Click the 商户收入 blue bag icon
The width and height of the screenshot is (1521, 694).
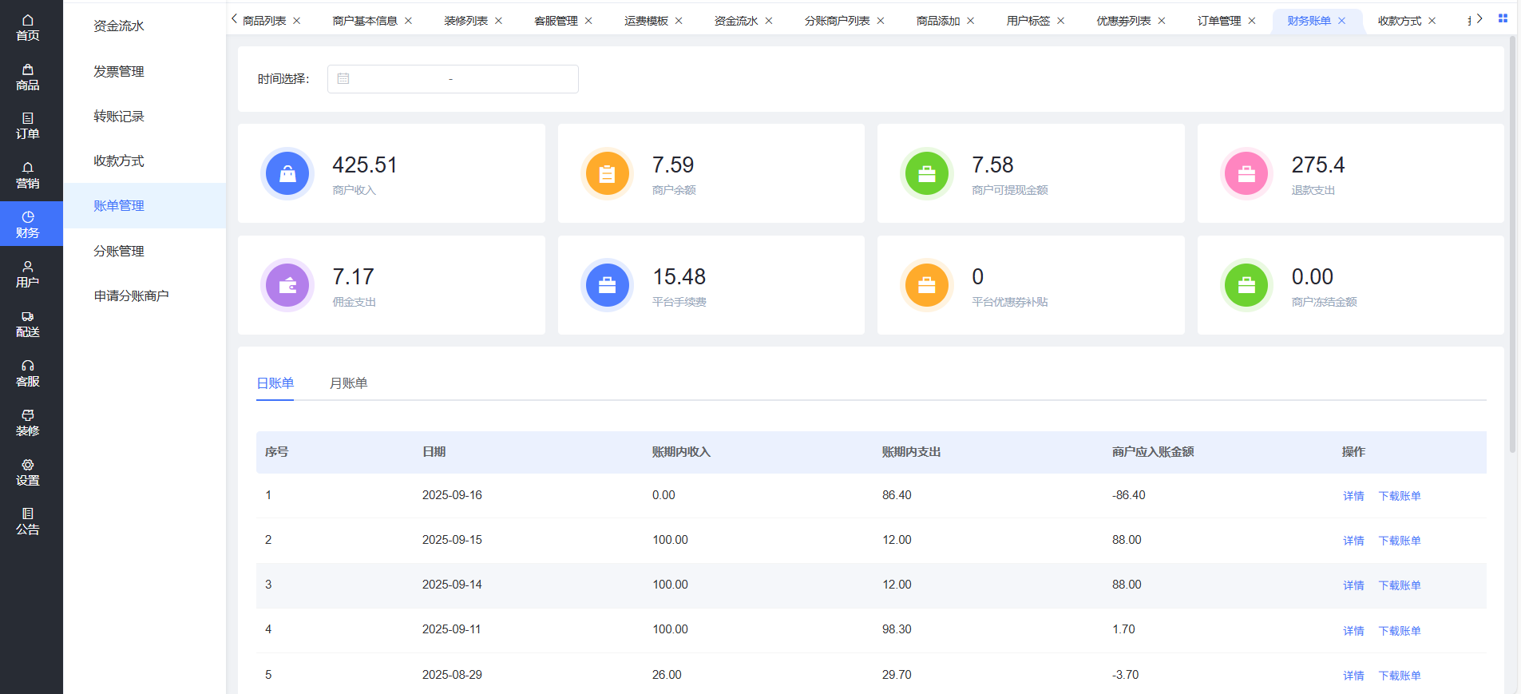pos(287,173)
